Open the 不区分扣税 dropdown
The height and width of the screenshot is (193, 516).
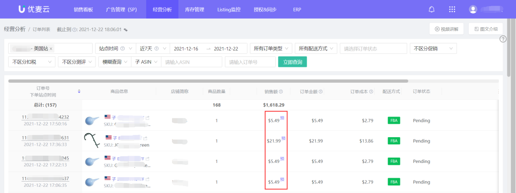[x=32, y=62]
